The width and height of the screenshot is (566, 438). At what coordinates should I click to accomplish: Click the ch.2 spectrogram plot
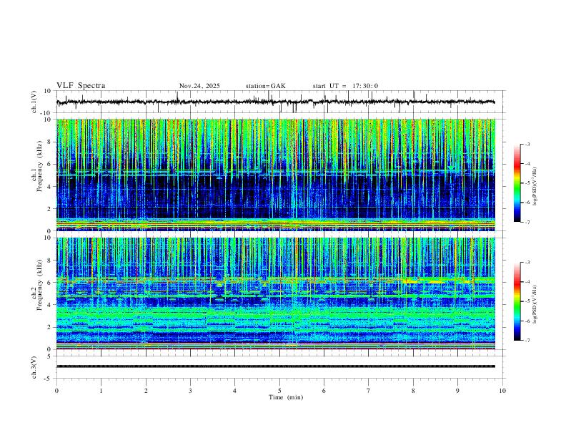click(x=276, y=293)
